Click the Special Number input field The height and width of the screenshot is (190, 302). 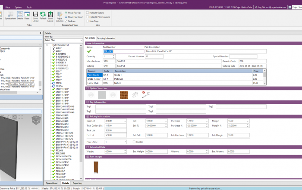(243, 56)
